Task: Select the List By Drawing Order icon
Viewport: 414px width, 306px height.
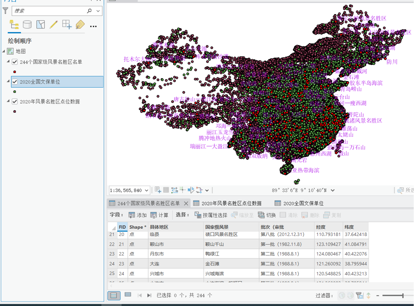Action: (14, 24)
